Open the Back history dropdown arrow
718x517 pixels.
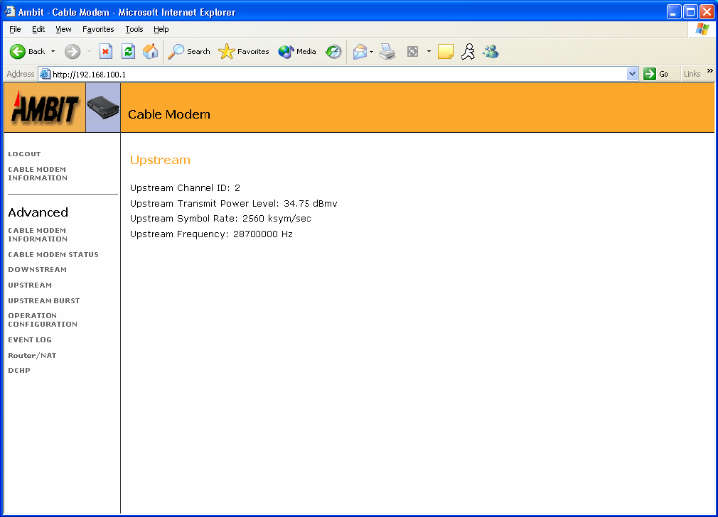53,52
